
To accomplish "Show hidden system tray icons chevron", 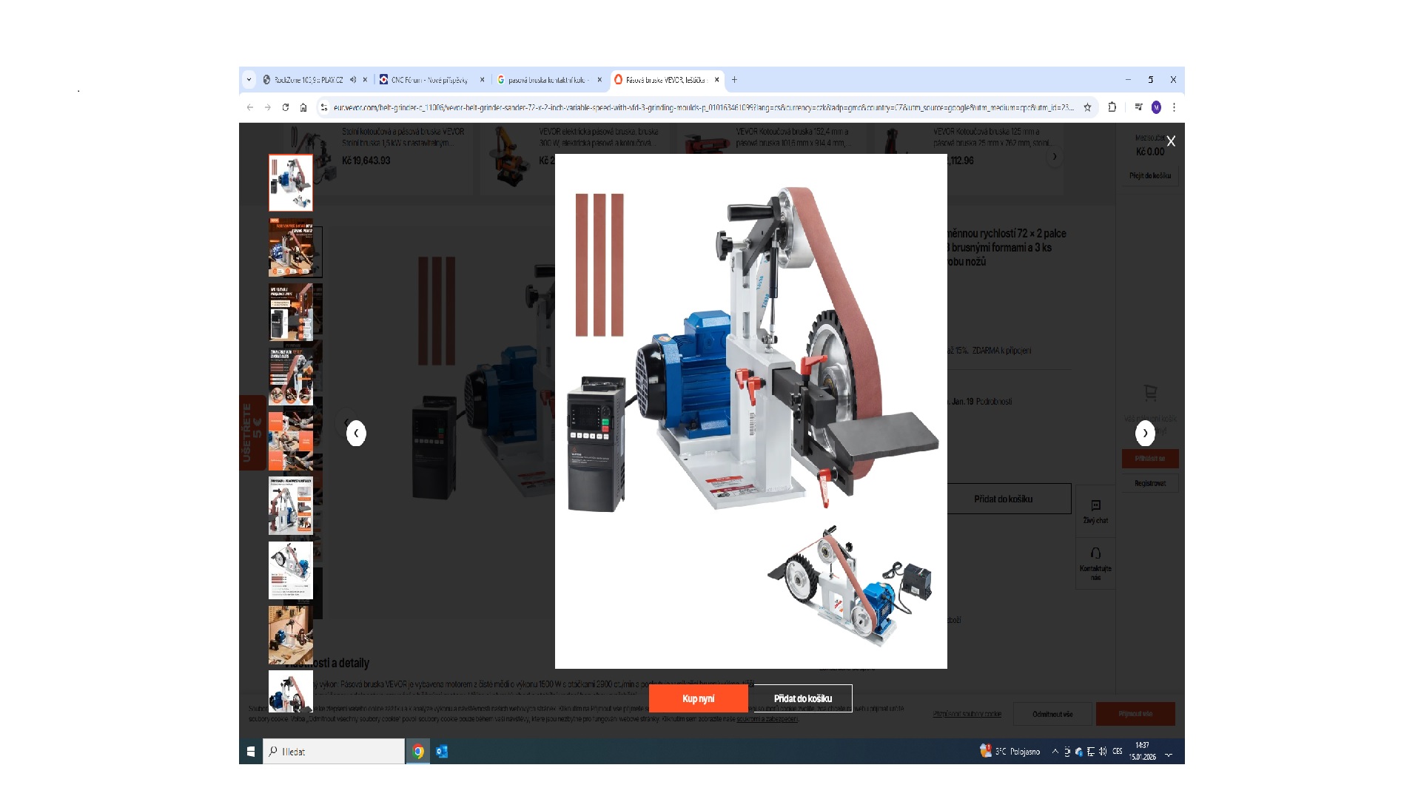I will click(1055, 752).
